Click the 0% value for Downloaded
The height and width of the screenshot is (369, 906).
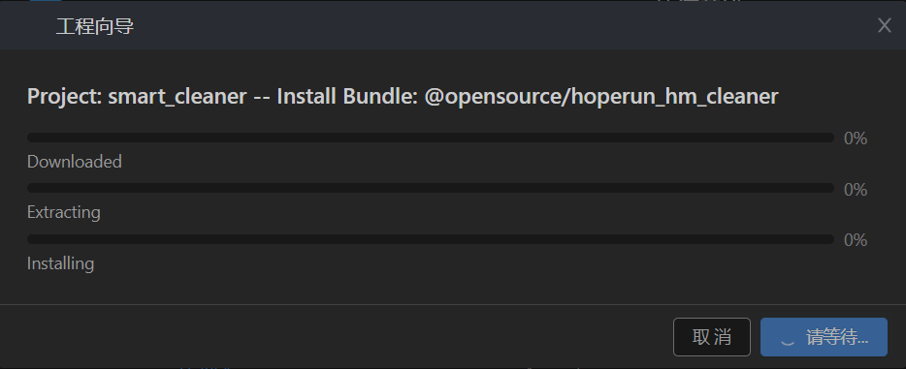(856, 138)
